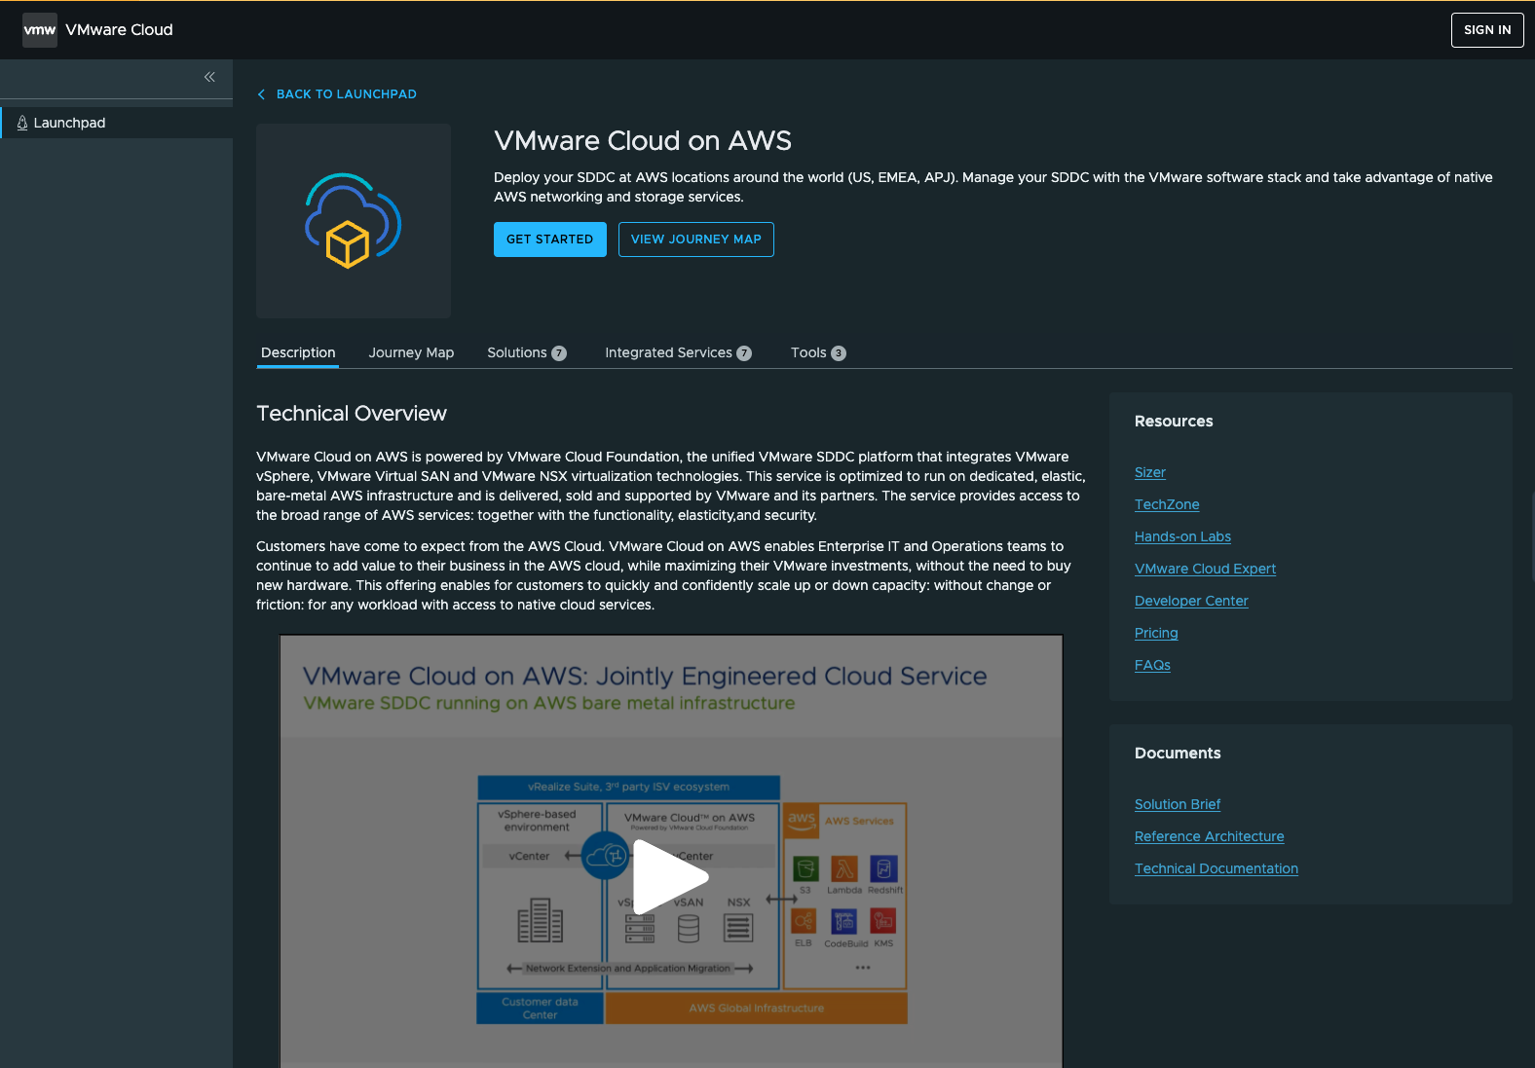Viewport: 1535px width, 1068px height.
Task: Play the Jointly Engineered Cloud Service video
Action: [670, 877]
